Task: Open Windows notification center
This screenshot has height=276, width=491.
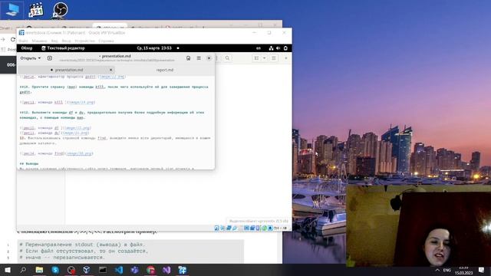Action: pos(481,270)
